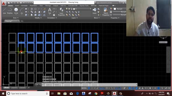The image size is (172, 96).
Task: Click the Insert block button
Action: point(94,11)
